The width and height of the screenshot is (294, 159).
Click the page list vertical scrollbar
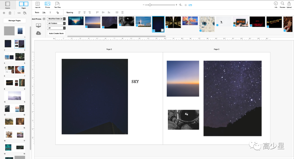pyautogui.click(x=30, y=88)
